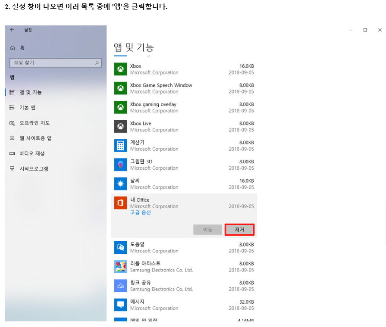Screen dimensions: 386x327
Task: Select the Xbox gaming overlay entry
Action: coord(184,107)
